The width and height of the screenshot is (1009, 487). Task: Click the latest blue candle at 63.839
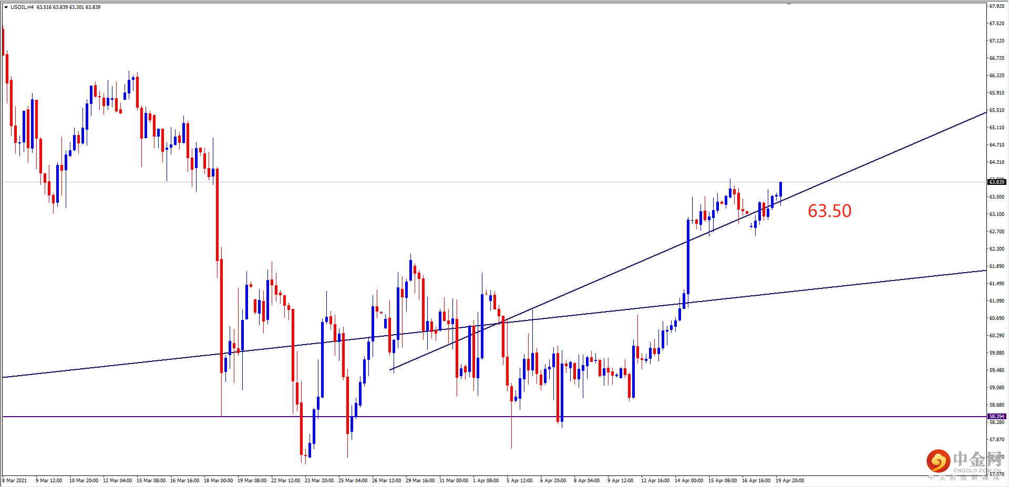(x=780, y=190)
